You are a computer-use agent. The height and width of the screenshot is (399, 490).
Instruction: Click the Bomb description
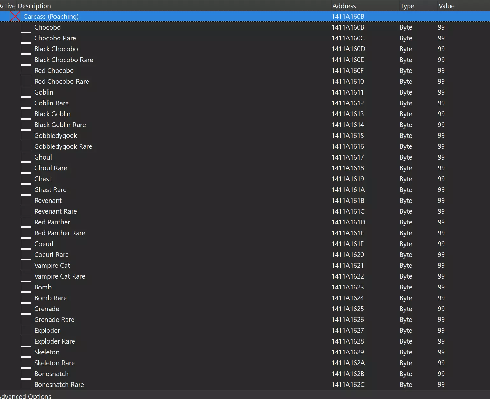[x=43, y=287]
